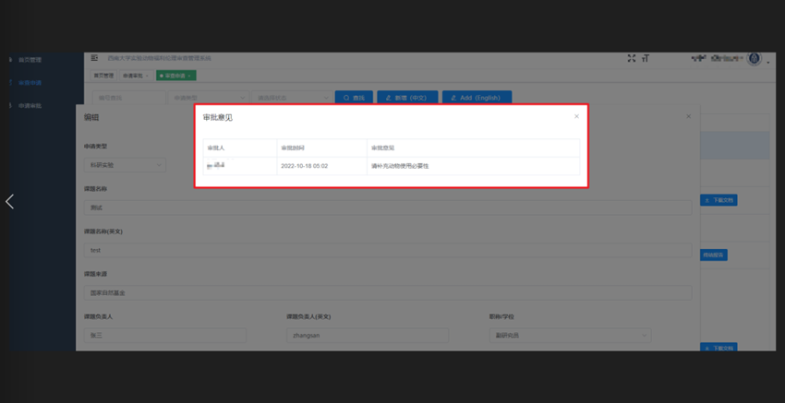Click the 课题名称 field containing 测试
The height and width of the screenshot is (403, 785).
388,207
